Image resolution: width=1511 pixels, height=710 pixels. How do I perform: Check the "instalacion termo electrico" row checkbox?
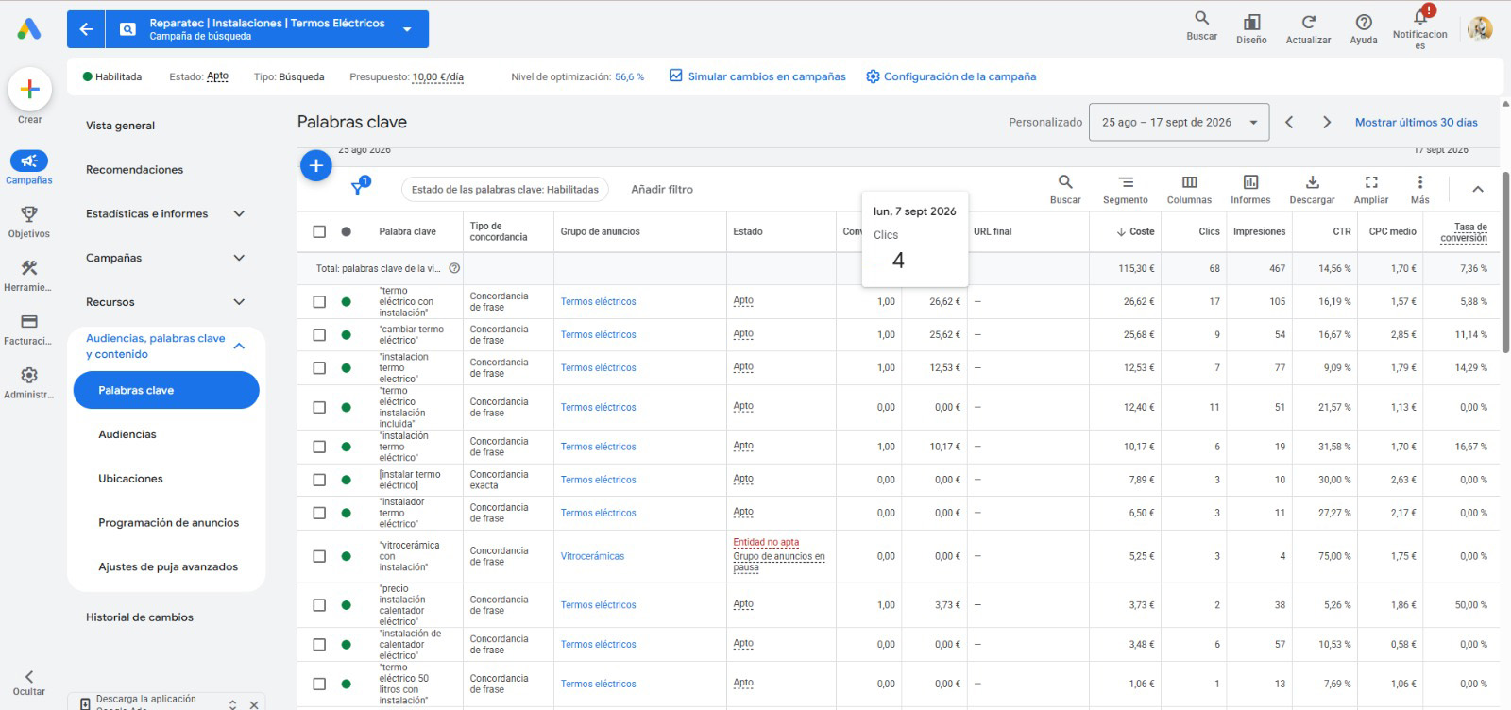[x=319, y=368]
